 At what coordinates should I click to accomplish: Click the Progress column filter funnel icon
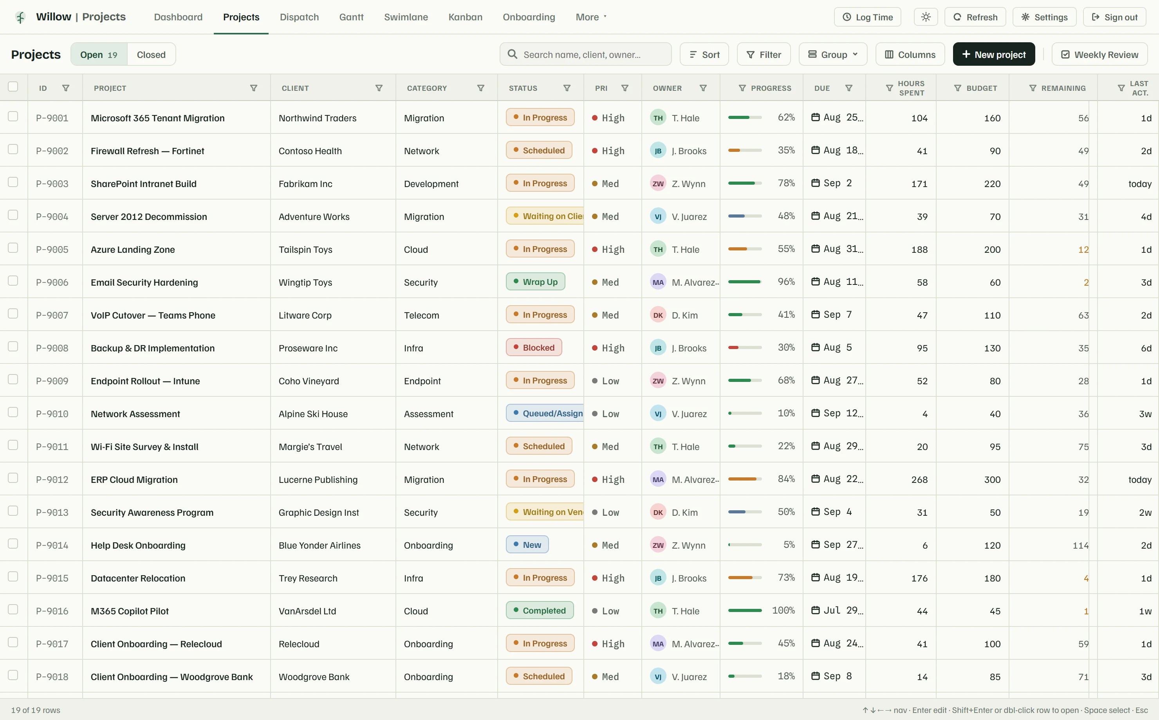coord(742,88)
